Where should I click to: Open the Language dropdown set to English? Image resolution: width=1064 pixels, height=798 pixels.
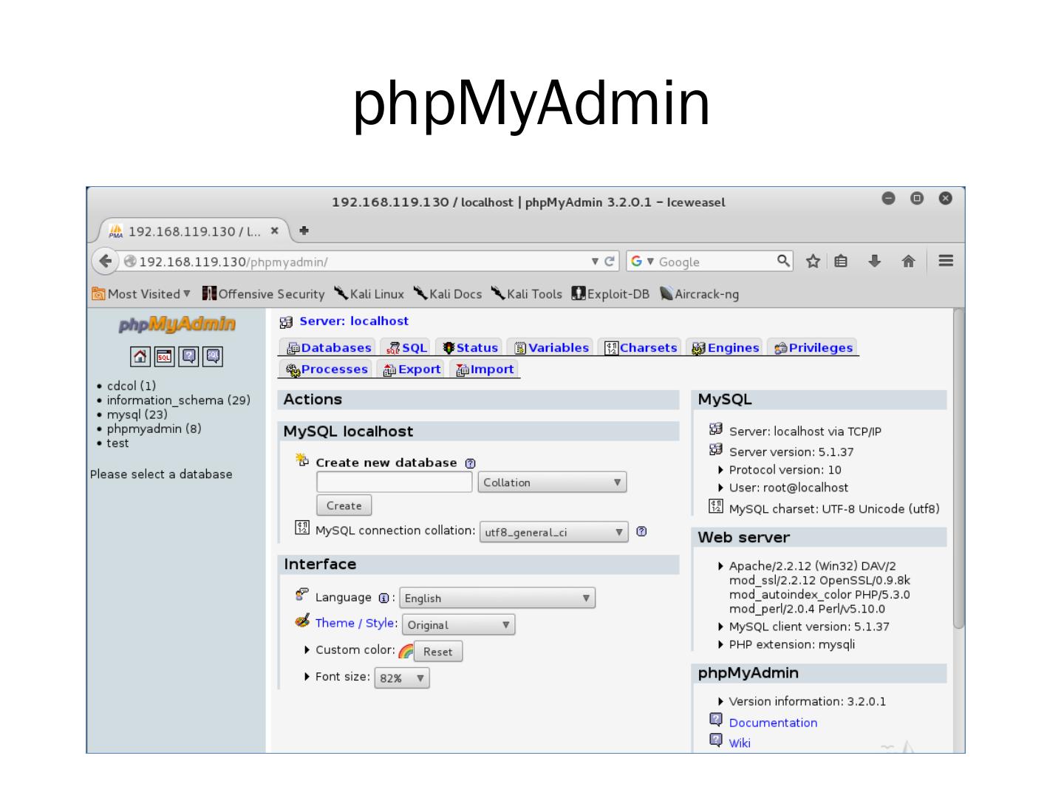497,598
